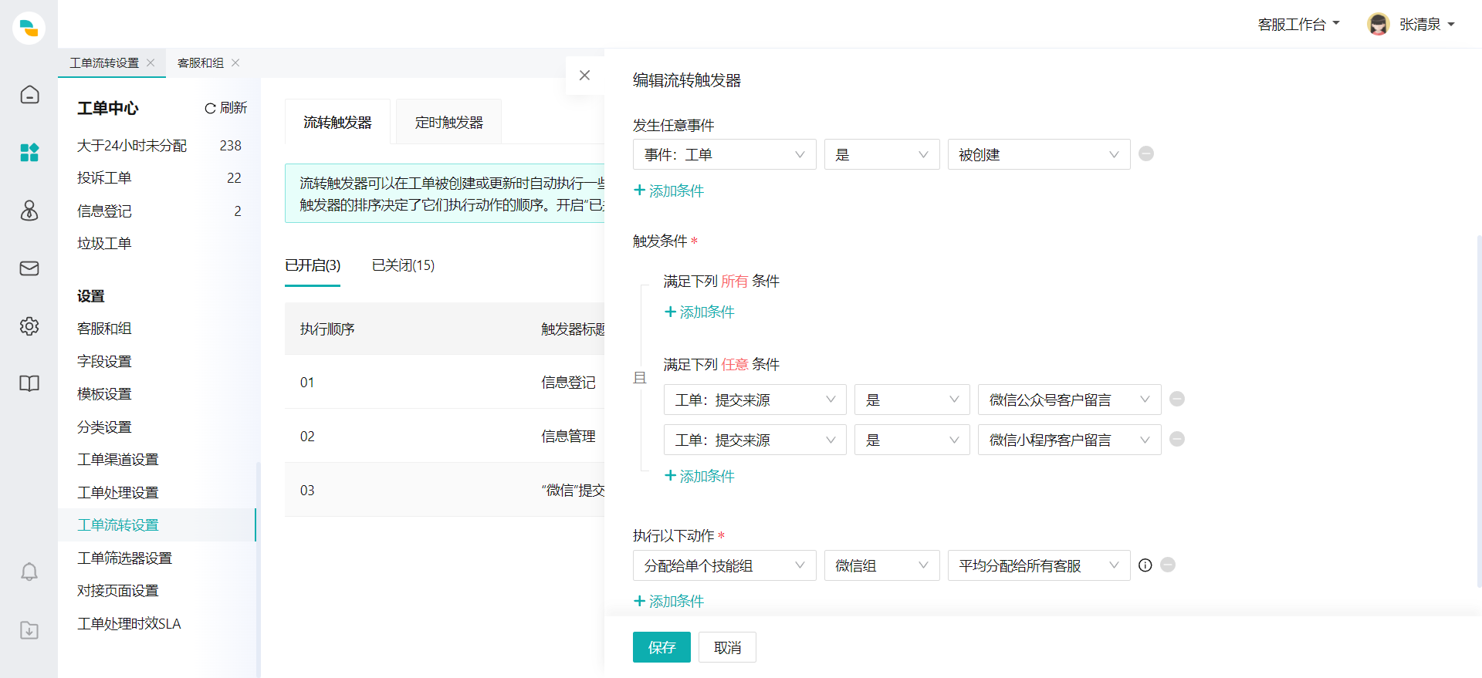Add a condition under 满足下列所有条件
The width and height of the screenshot is (1482, 678).
pyautogui.click(x=699, y=312)
